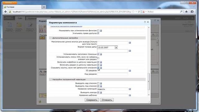Toggle 'Кешировать при установленном фильтре' checkbox
Screen dimensions: 199x112
tap(98, 30)
